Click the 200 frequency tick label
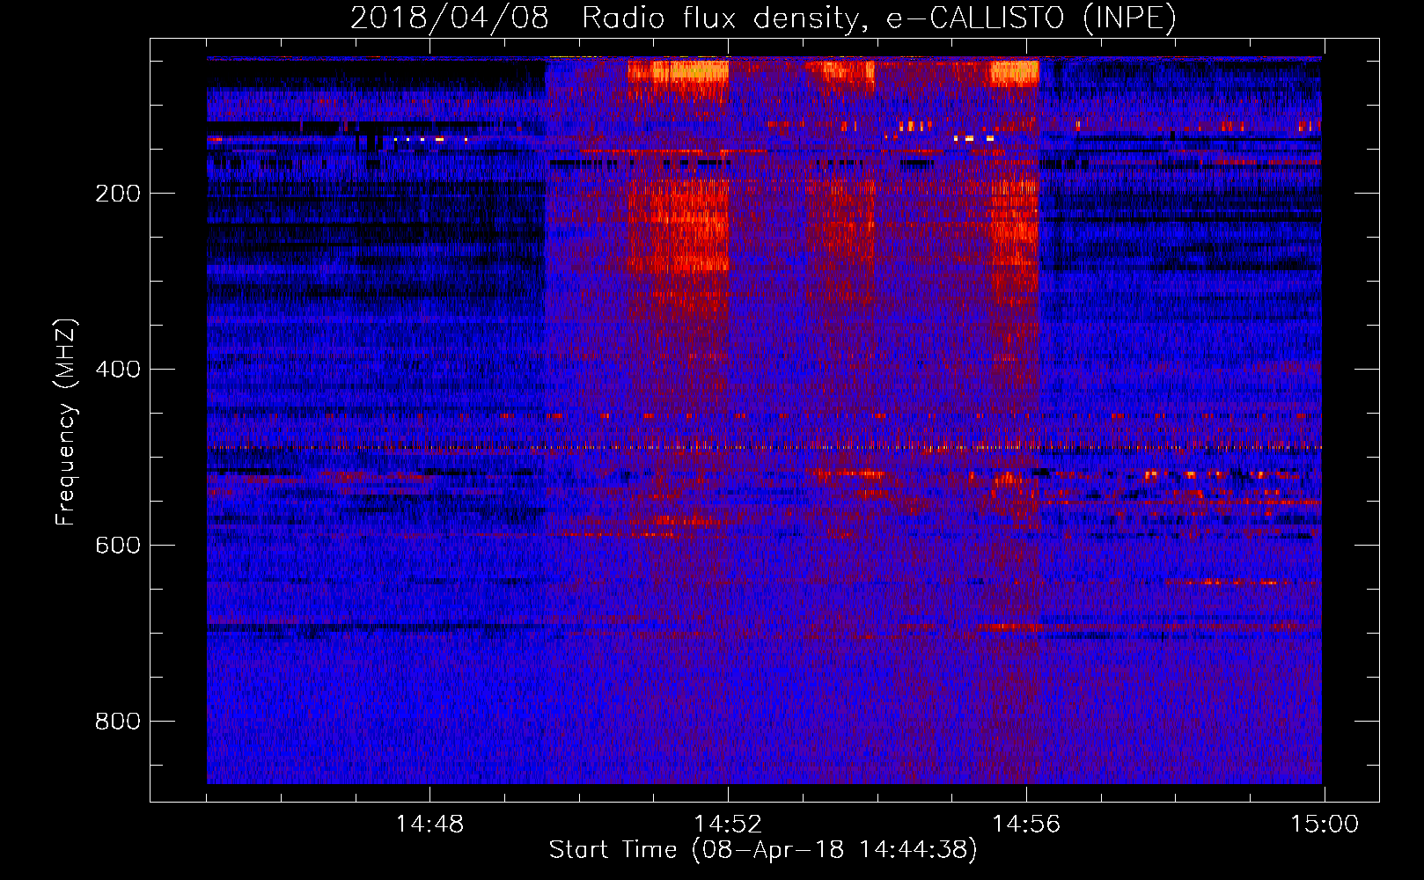The width and height of the screenshot is (1424, 880). coord(117,194)
